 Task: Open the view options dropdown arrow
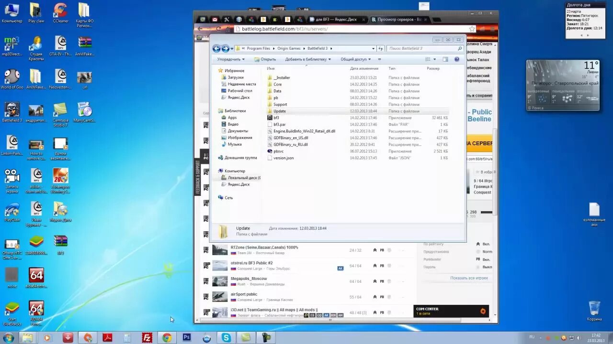click(434, 59)
